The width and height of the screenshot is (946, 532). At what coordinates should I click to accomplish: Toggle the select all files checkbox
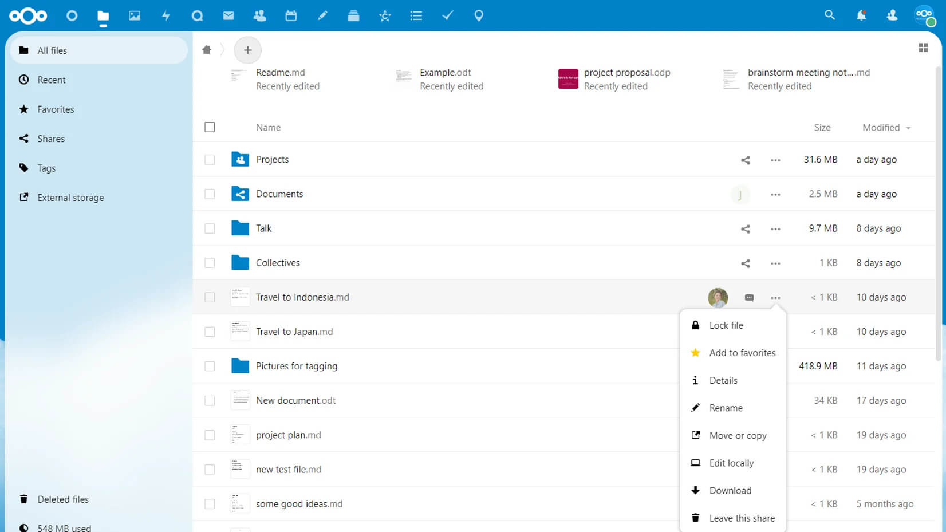point(210,127)
